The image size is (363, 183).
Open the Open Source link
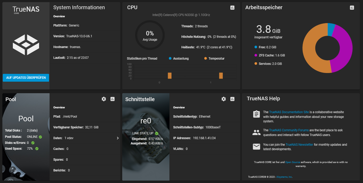(292, 162)
